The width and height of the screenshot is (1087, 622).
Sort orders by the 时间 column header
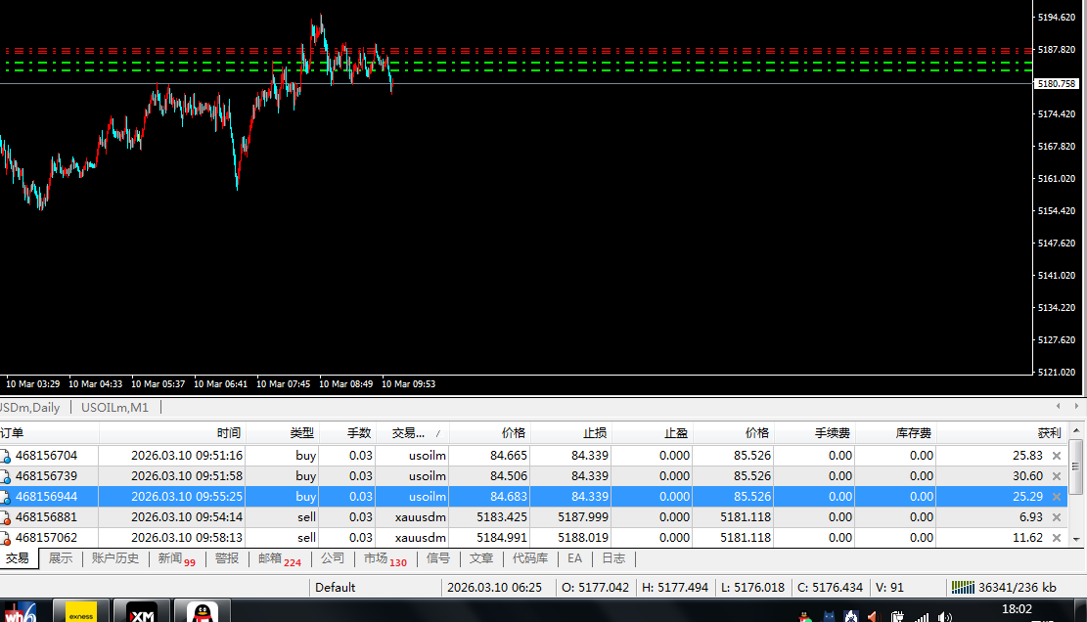pos(229,433)
